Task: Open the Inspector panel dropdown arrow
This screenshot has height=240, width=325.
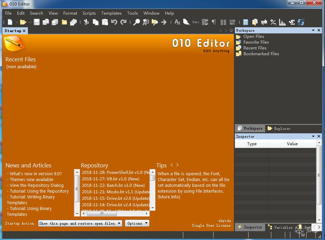Action: point(313,136)
